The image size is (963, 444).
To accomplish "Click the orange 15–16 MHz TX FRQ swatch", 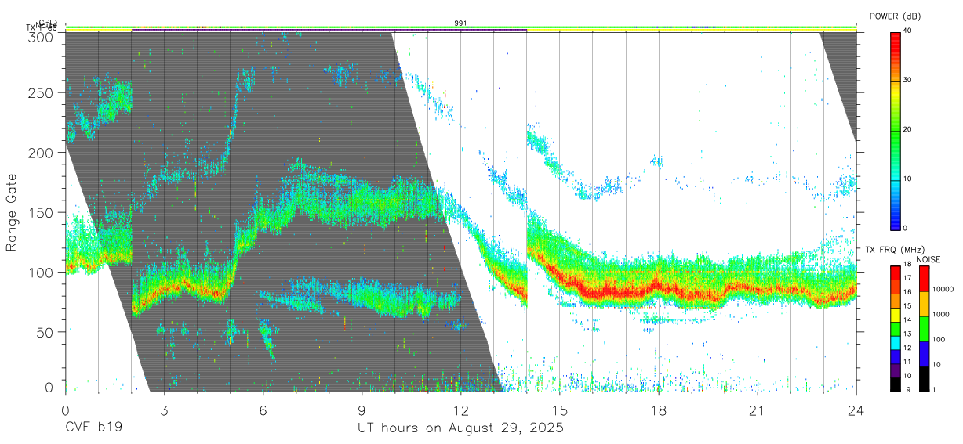I will pyautogui.click(x=895, y=300).
